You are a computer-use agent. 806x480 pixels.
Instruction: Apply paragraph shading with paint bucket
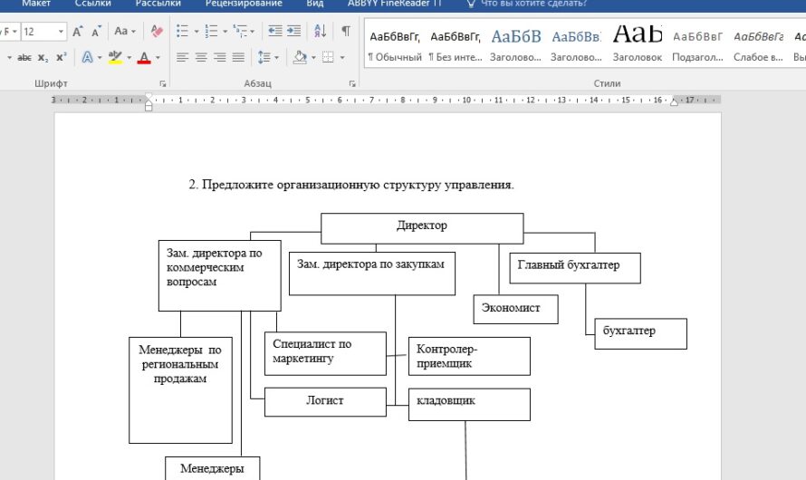coord(300,57)
